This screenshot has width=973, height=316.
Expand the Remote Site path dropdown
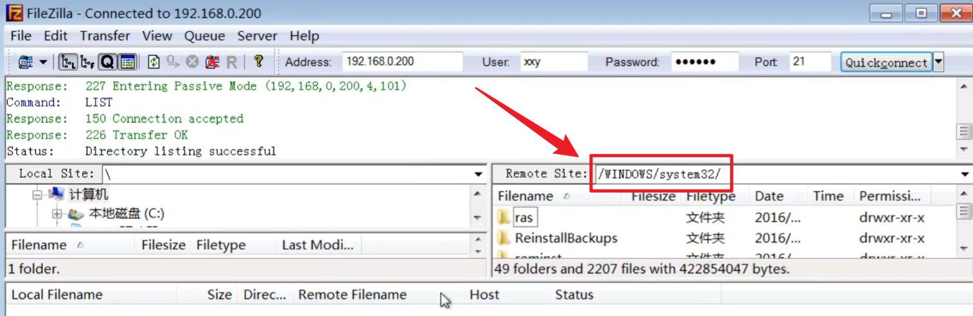pyautogui.click(x=965, y=174)
